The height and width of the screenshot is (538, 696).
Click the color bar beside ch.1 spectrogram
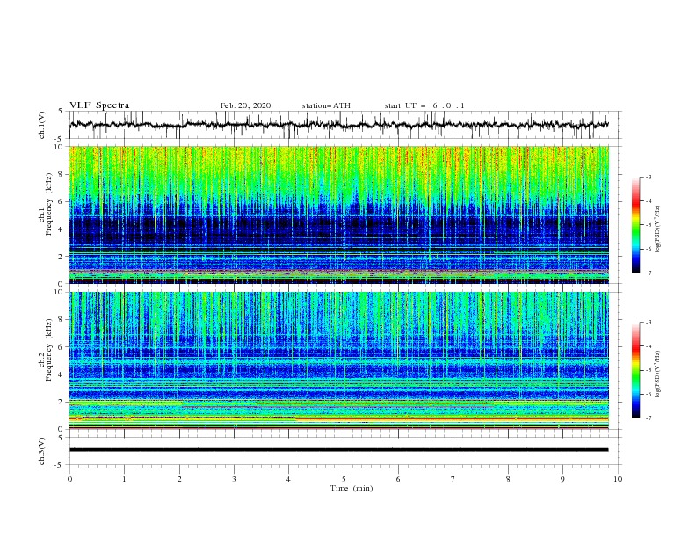tap(635, 225)
